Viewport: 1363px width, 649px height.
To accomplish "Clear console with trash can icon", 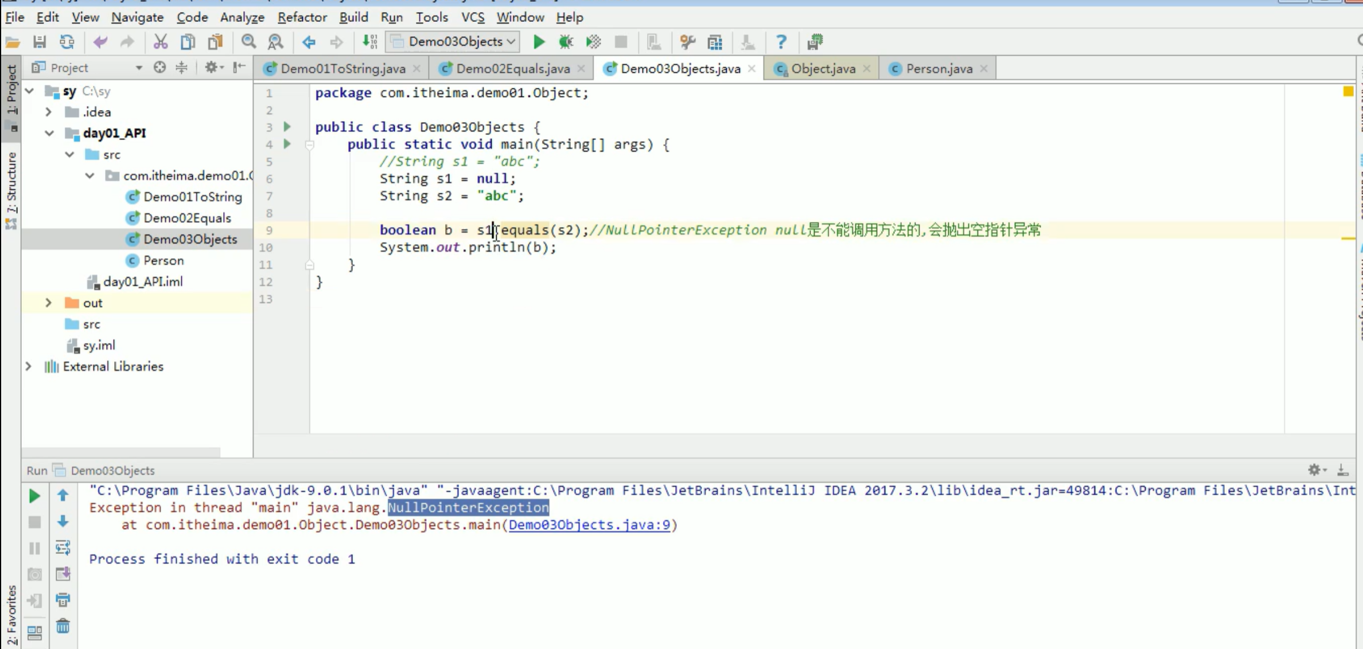I will [x=63, y=626].
